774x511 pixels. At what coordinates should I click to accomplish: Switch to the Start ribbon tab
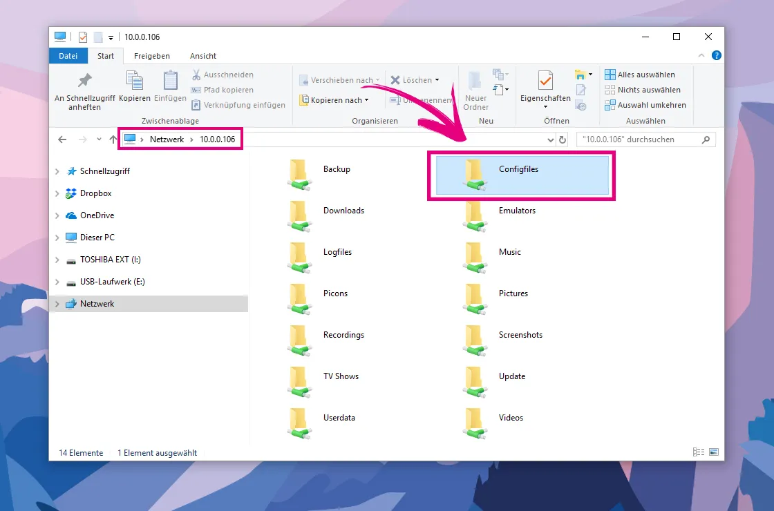coord(106,56)
